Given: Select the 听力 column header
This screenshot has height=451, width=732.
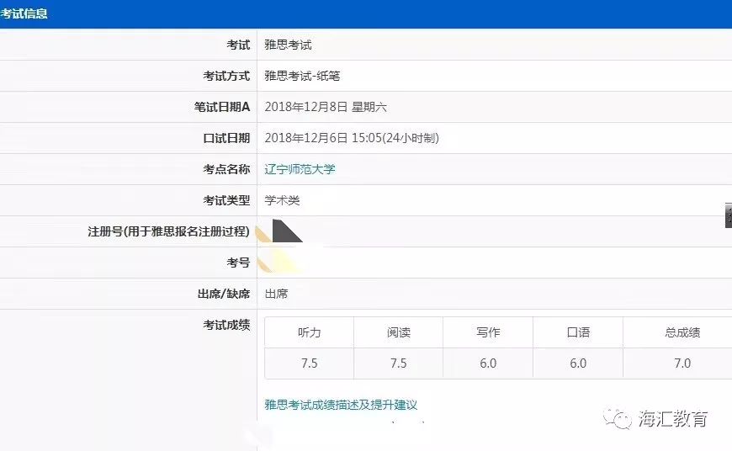Looking at the screenshot, I should point(309,332).
